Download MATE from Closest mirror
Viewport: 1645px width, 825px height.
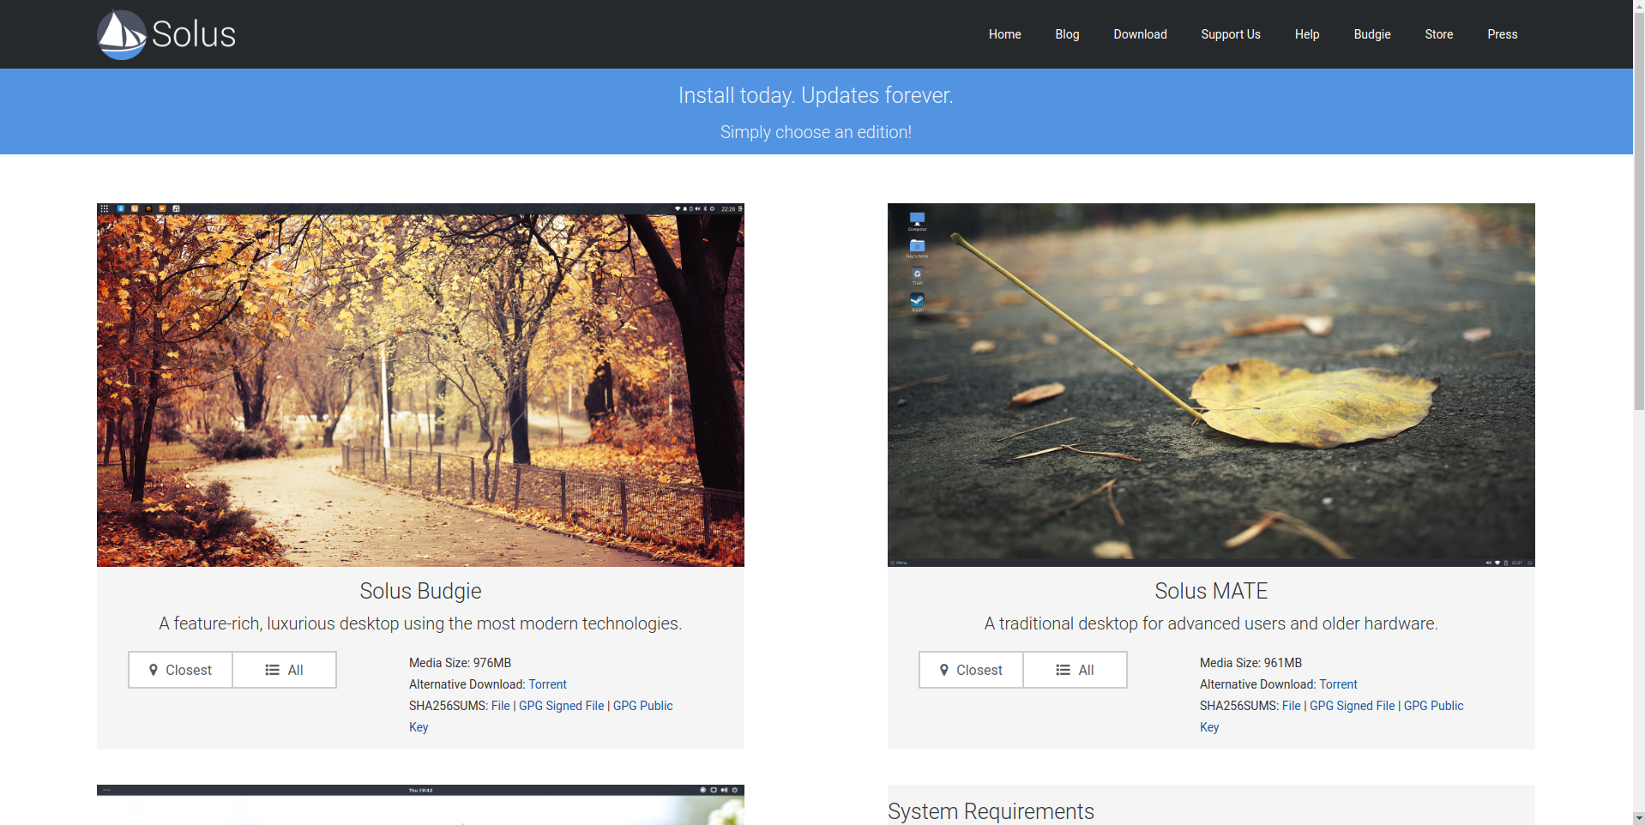[971, 670]
